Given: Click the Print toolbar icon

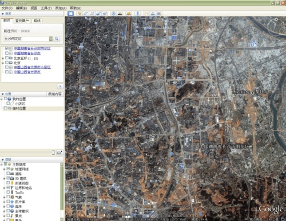Looking at the screenshot, I should click(153, 14).
